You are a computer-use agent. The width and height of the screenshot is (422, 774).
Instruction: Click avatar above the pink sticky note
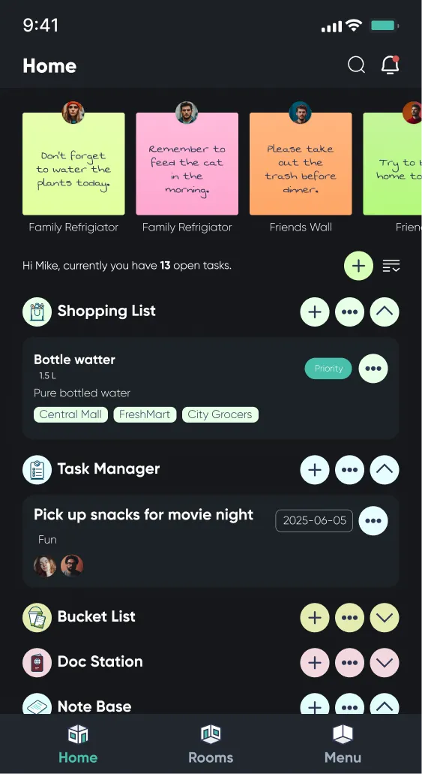[187, 113]
